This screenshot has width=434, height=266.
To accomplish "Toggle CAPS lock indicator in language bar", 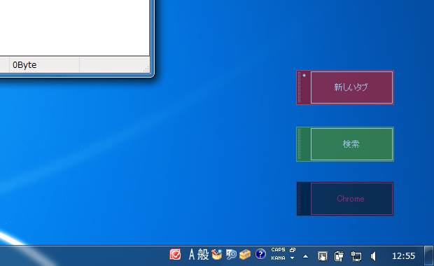I will click(x=278, y=250).
